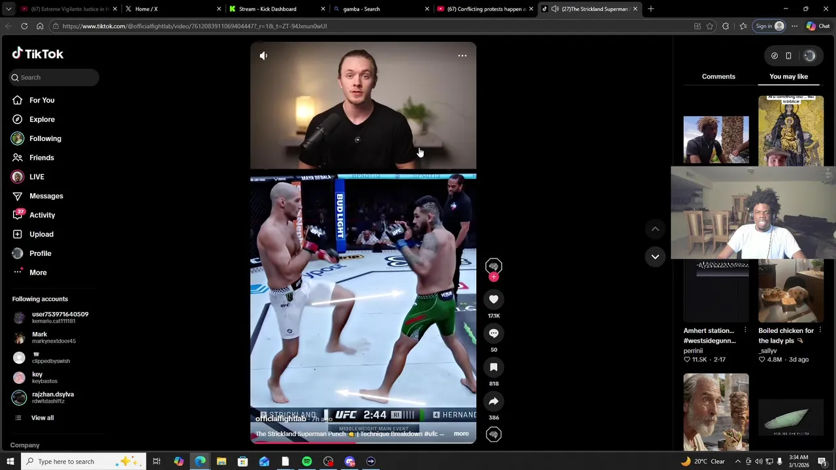836x470 pixels.
Task: Reload the page
Action: pyautogui.click(x=24, y=26)
